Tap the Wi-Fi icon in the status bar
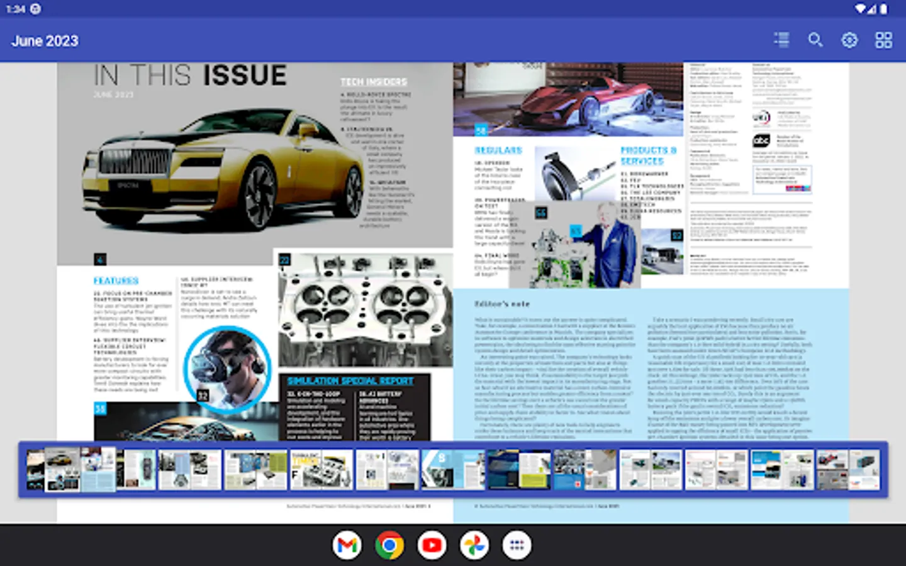Viewport: 906px width, 566px height. 860,9
